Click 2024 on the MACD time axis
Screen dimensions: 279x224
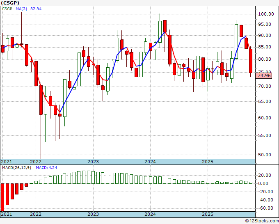(x=150, y=214)
